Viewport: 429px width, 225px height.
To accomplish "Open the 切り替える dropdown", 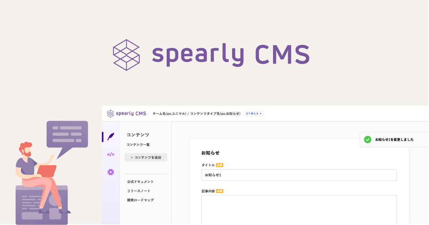I will click(x=253, y=113).
